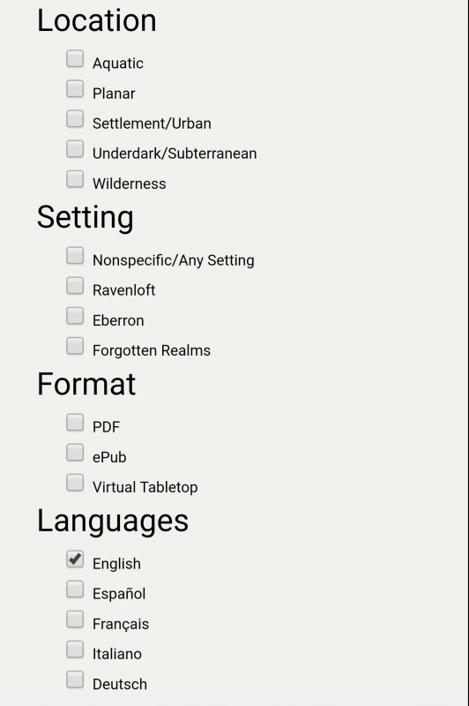Check the PDF format checkbox

coord(75,423)
